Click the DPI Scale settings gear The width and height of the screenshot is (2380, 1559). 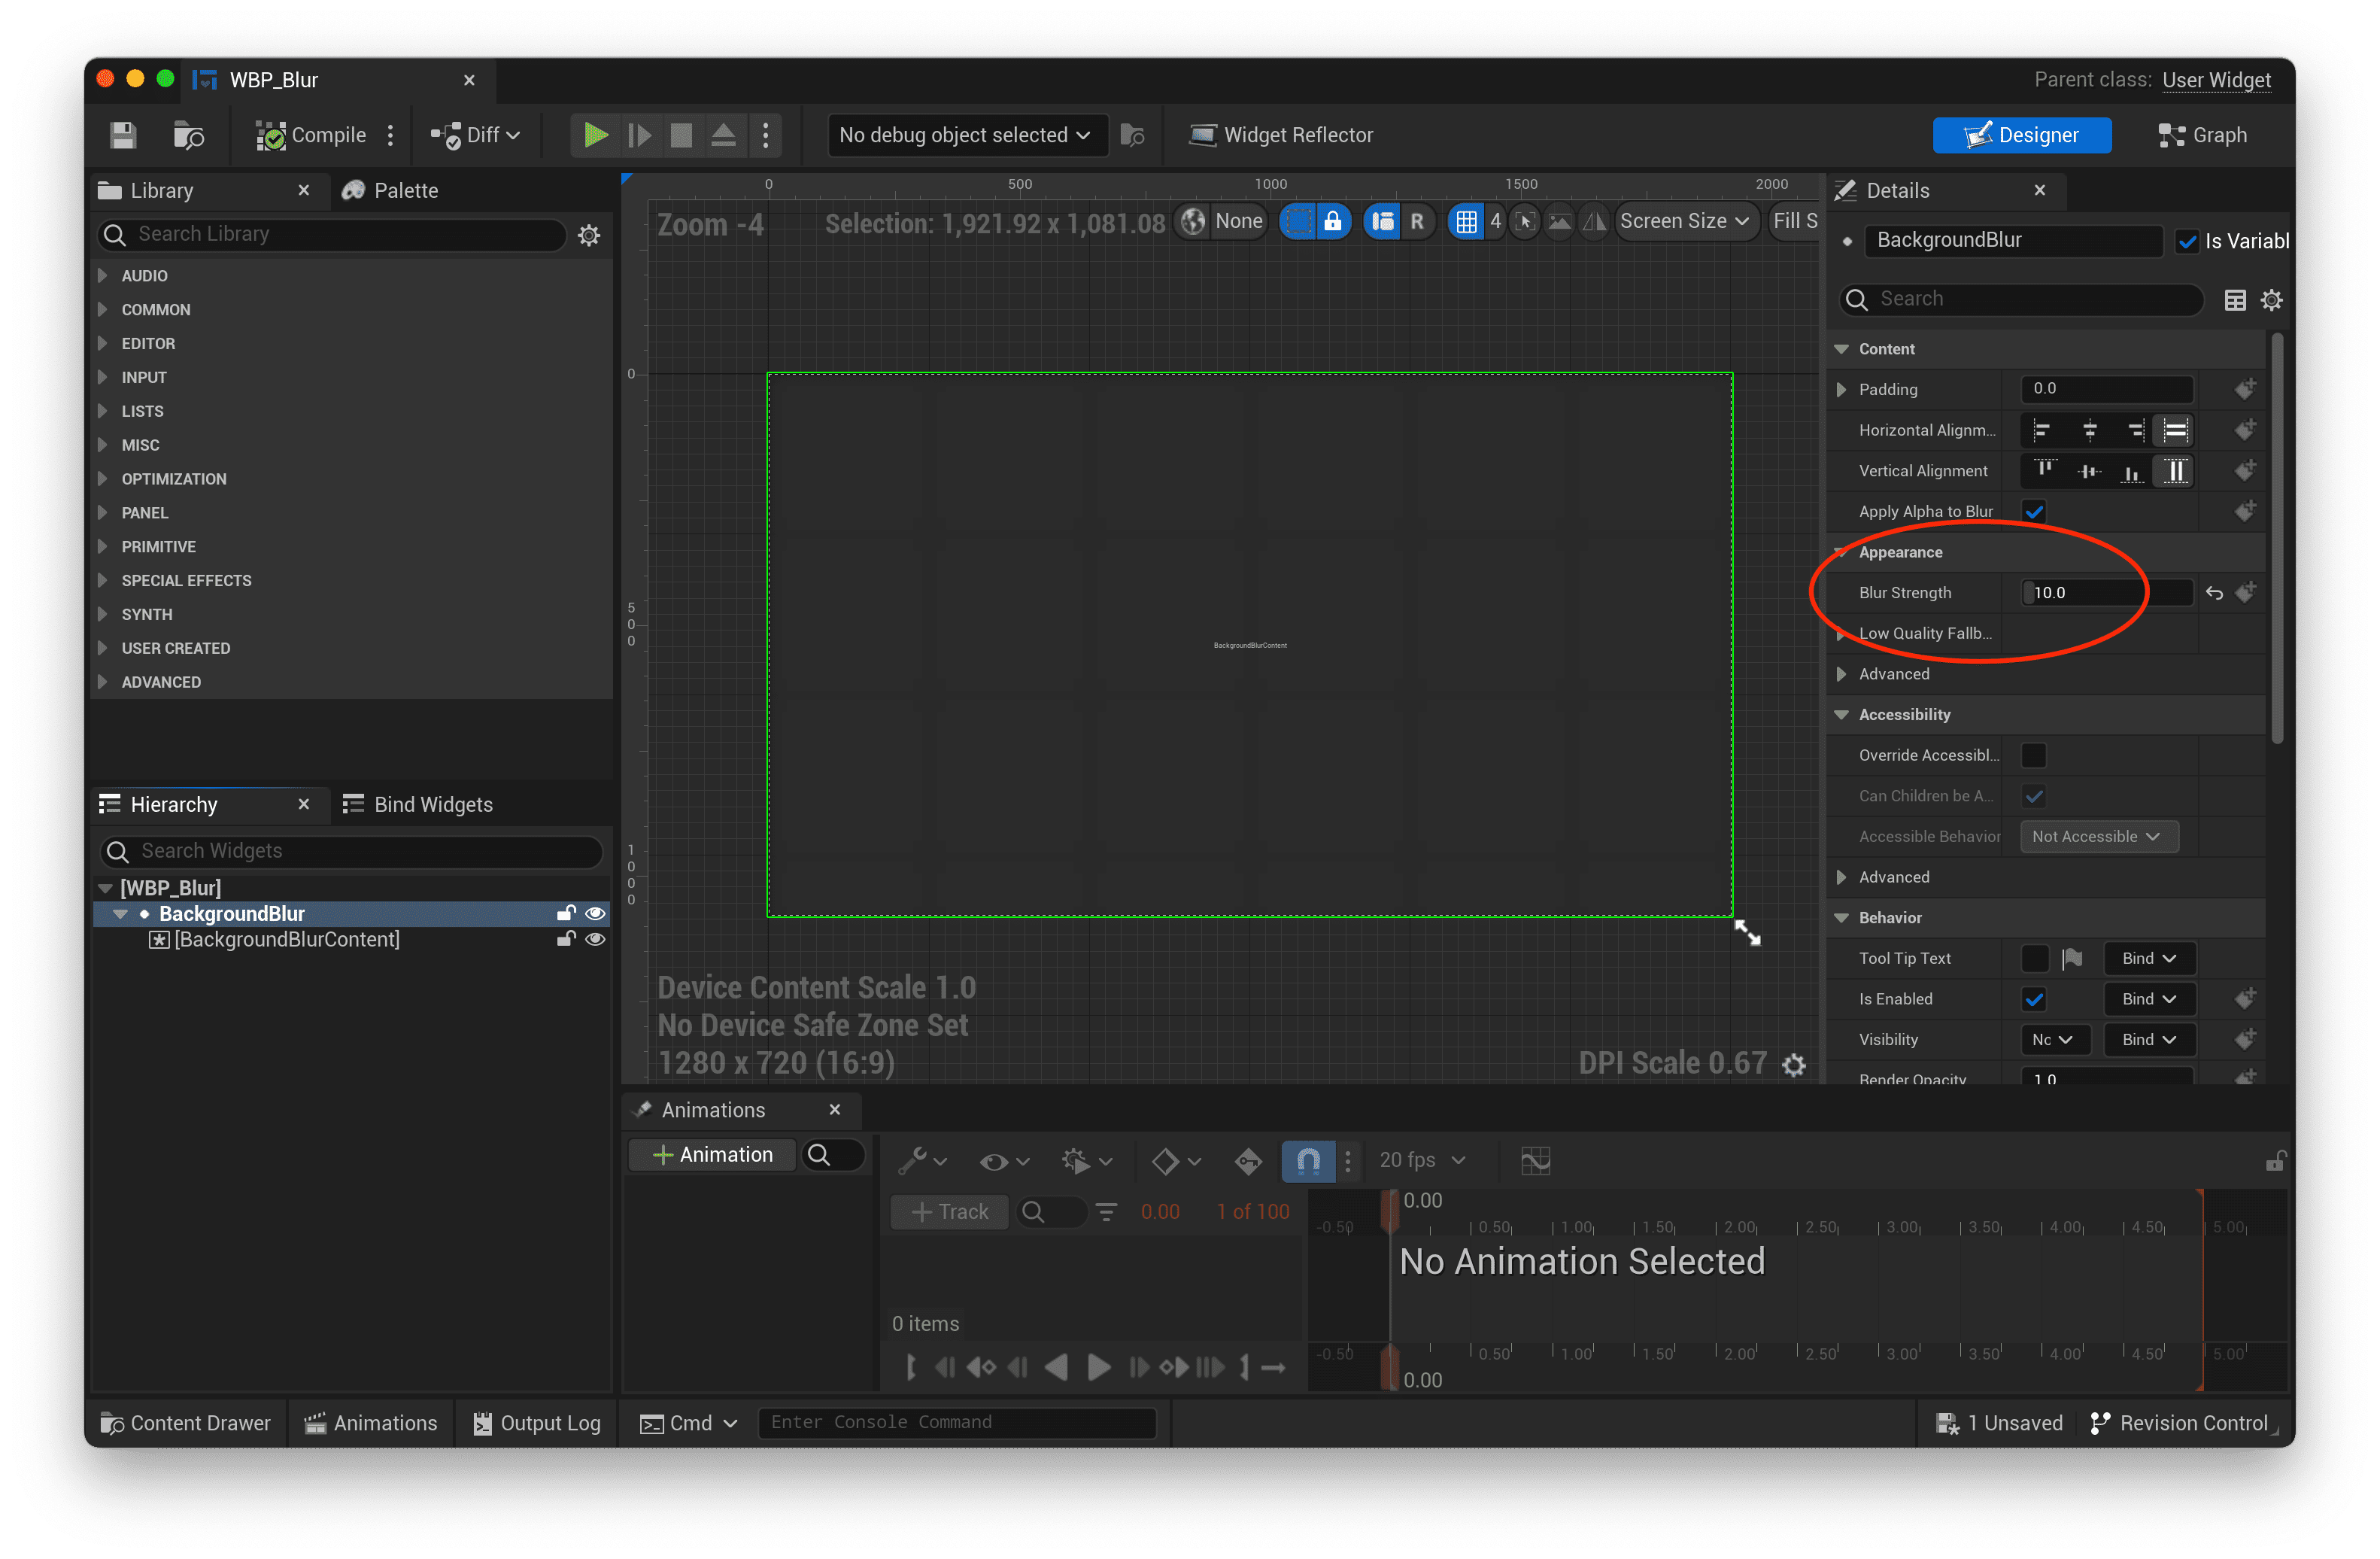1794,1065
